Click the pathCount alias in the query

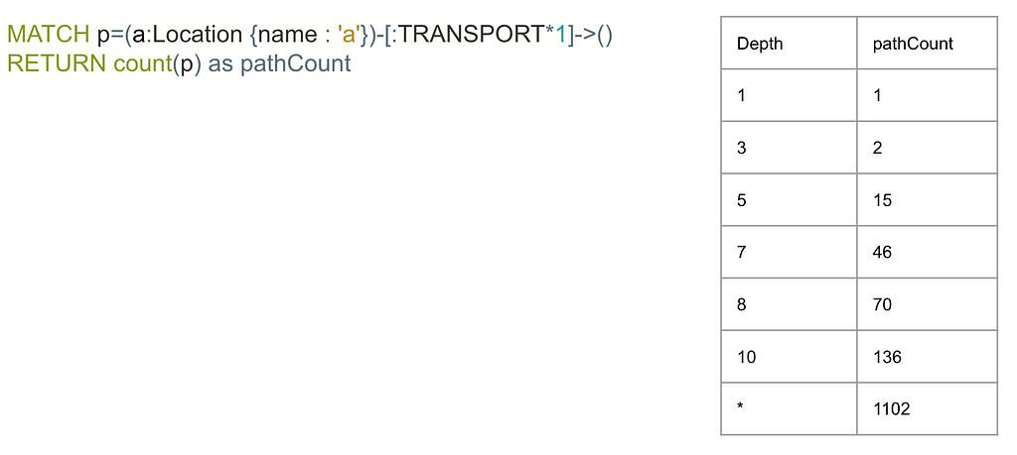point(295,64)
